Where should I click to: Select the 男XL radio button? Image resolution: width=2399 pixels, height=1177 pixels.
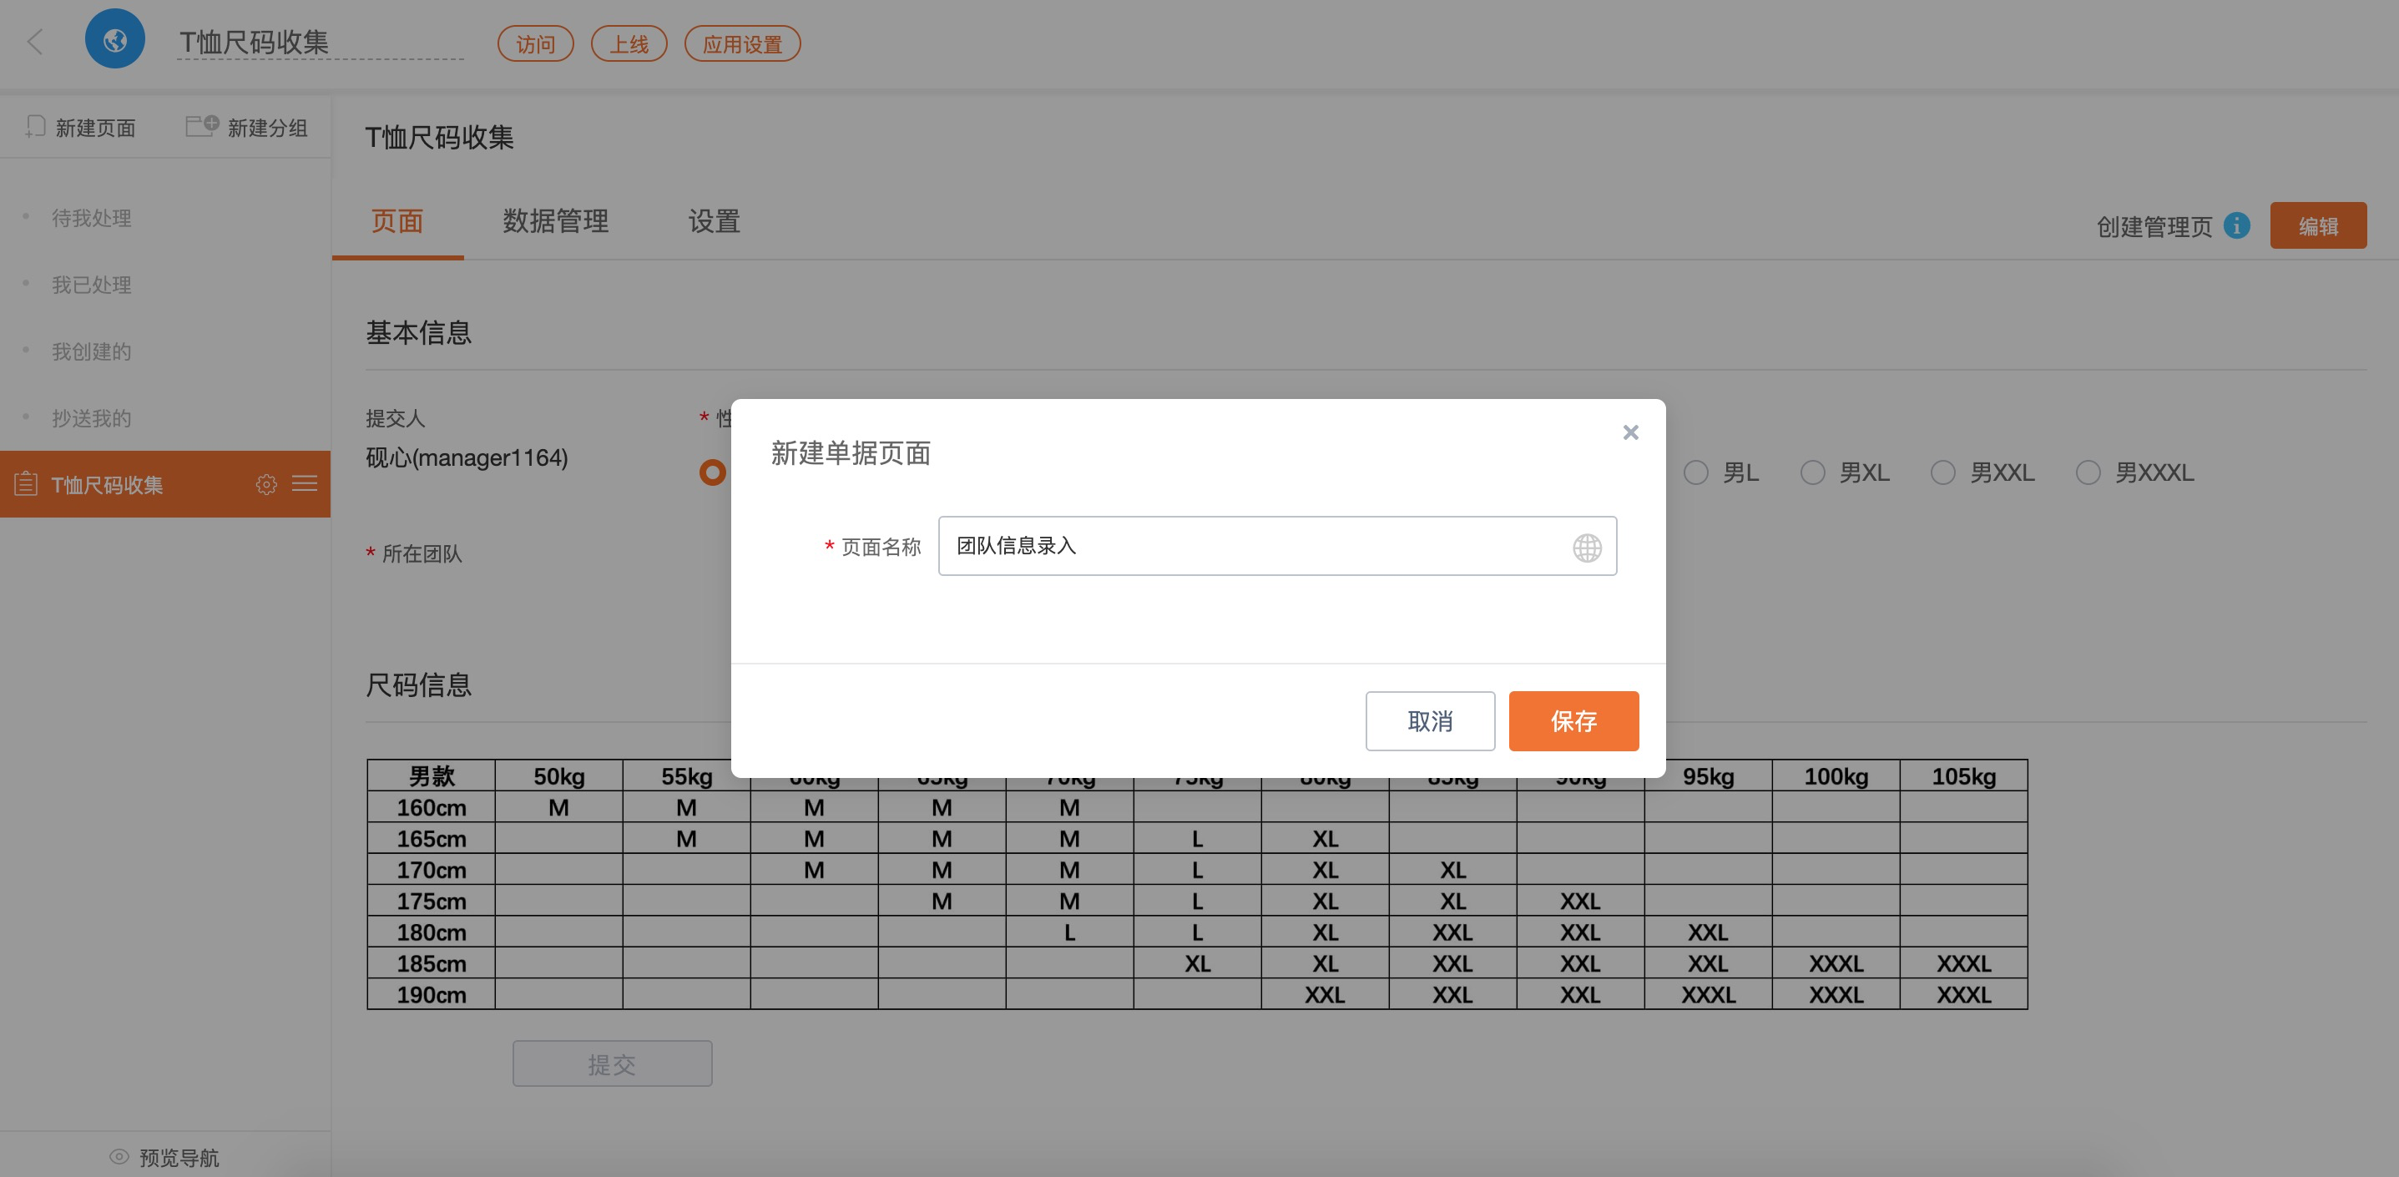1812,473
